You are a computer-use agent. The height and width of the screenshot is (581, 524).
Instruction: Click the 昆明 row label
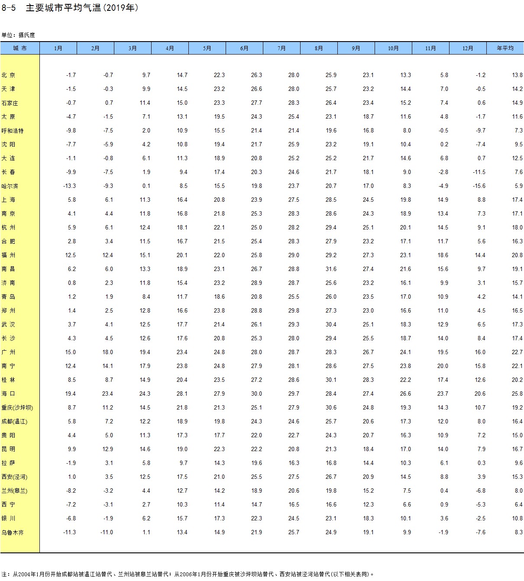pyautogui.click(x=8, y=449)
